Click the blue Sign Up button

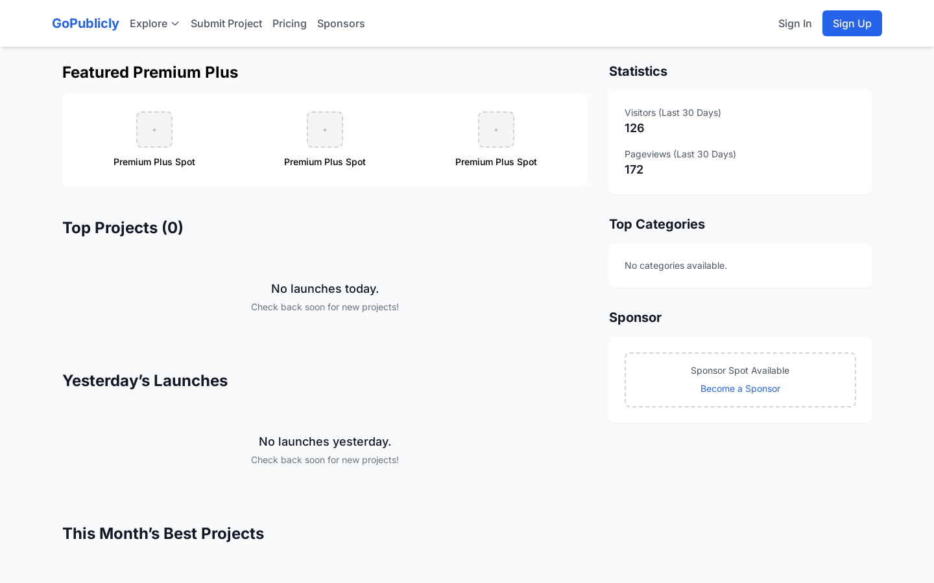[x=852, y=23]
